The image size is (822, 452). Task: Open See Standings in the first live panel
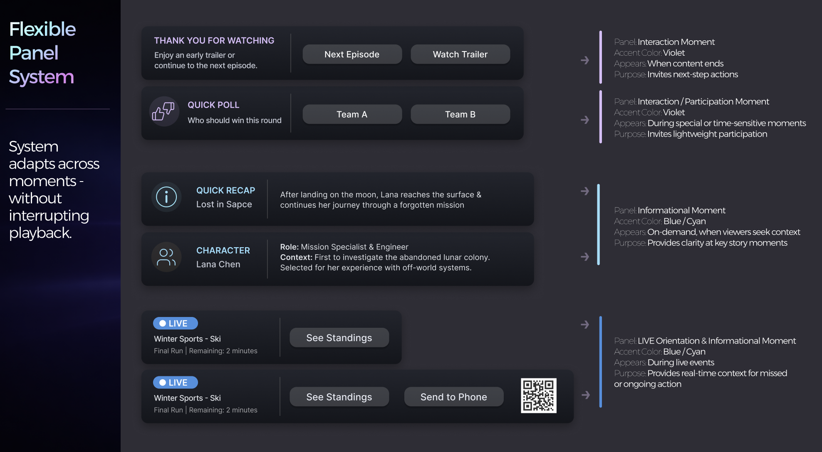coord(339,338)
